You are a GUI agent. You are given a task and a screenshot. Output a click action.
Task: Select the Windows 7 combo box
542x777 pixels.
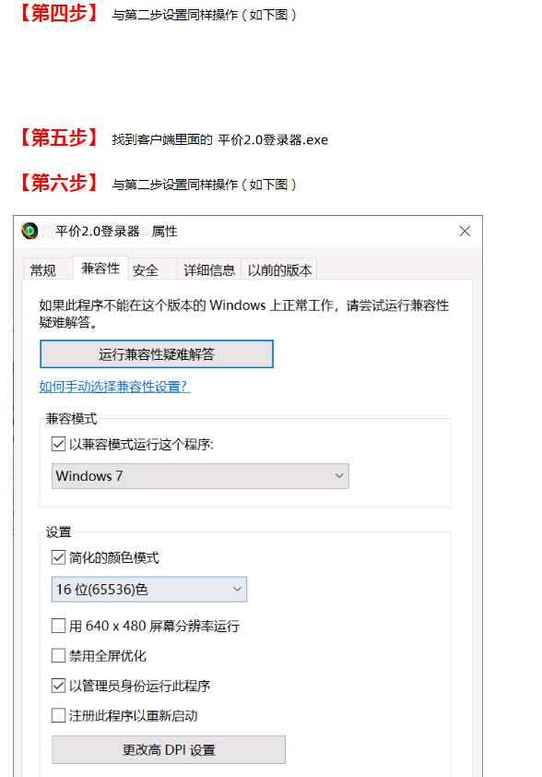[200, 476]
